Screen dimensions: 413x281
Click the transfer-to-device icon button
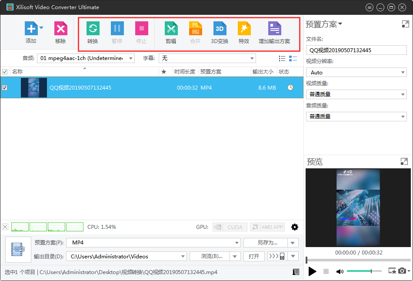coord(277,256)
